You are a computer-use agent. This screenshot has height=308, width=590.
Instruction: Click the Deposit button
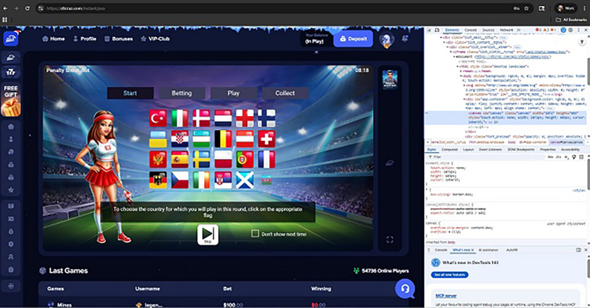pos(353,39)
